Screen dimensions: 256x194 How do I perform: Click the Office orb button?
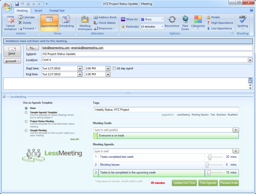click(x=7, y=6)
